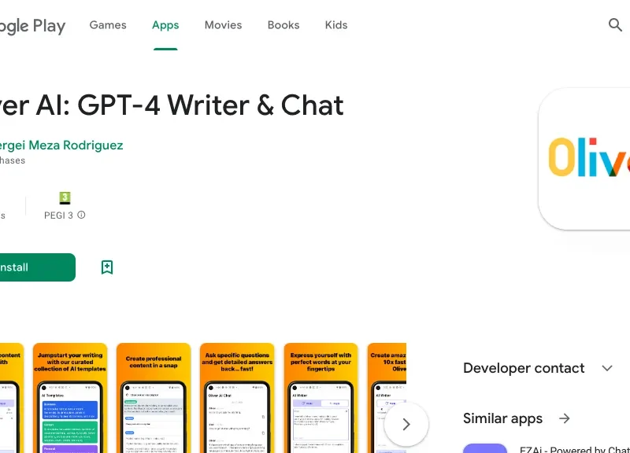Screen dimensions: 630x453
Task: Open the Google Play search icon
Action: (x=615, y=25)
